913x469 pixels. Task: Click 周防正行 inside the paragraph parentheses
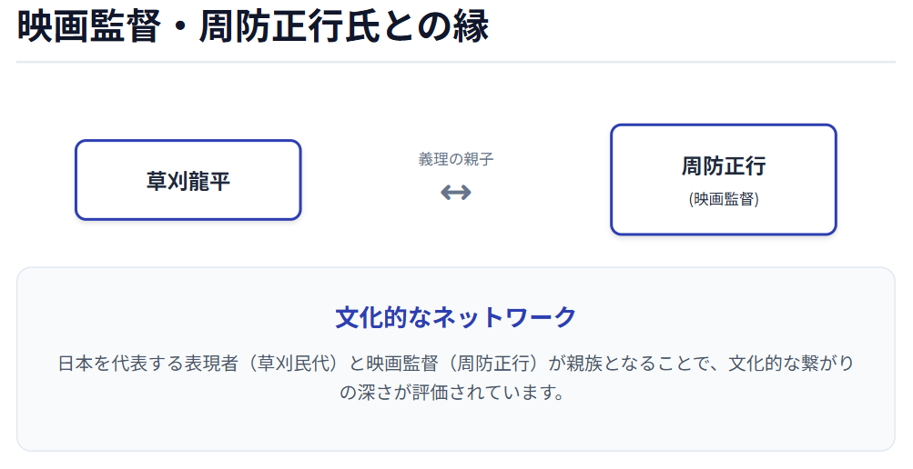click(498, 364)
